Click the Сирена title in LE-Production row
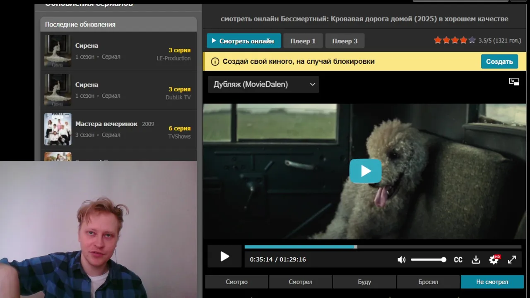Screen dimensions: 530x298 87,46
